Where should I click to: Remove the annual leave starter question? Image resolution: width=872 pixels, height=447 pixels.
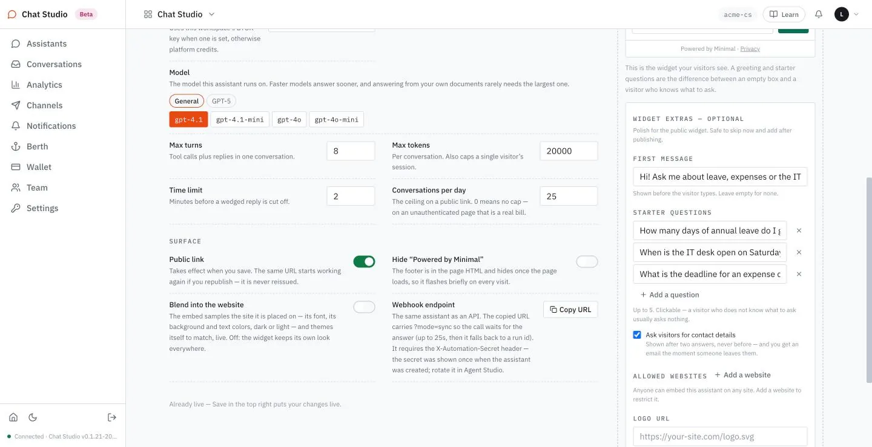(x=799, y=230)
